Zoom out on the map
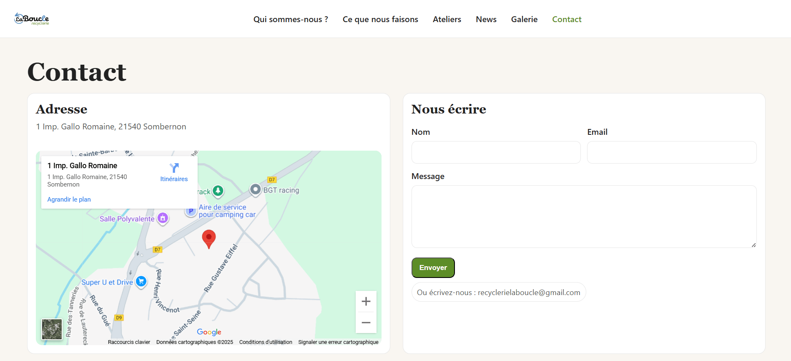Image resolution: width=791 pixels, height=361 pixels. point(366,323)
